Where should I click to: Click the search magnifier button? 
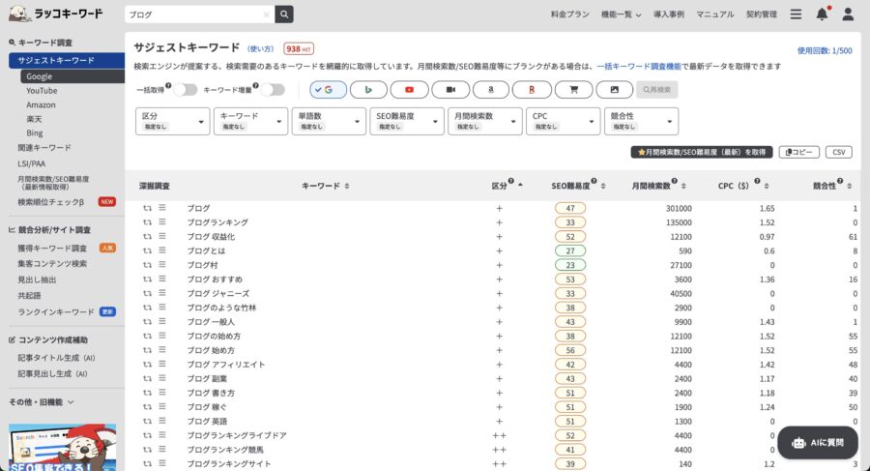(284, 15)
